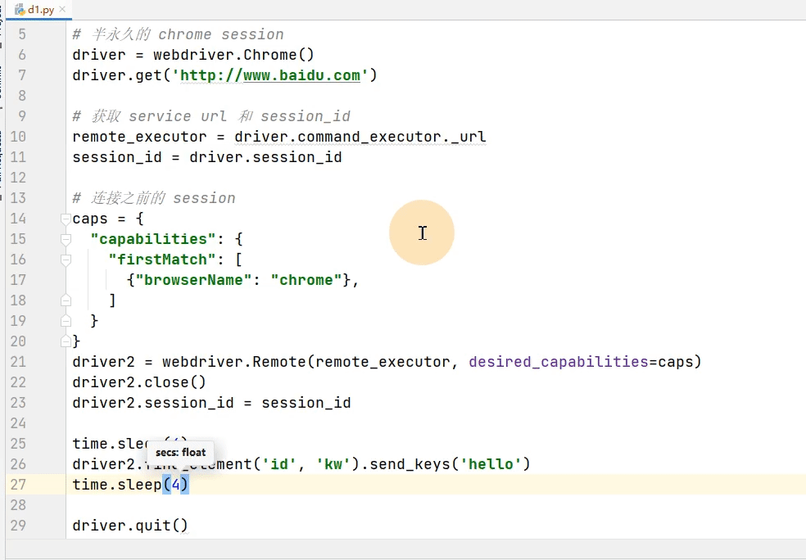Click line number 21 in the gutter
Image resolution: width=806 pixels, height=560 pixels.
pyautogui.click(x=18, y=362)
